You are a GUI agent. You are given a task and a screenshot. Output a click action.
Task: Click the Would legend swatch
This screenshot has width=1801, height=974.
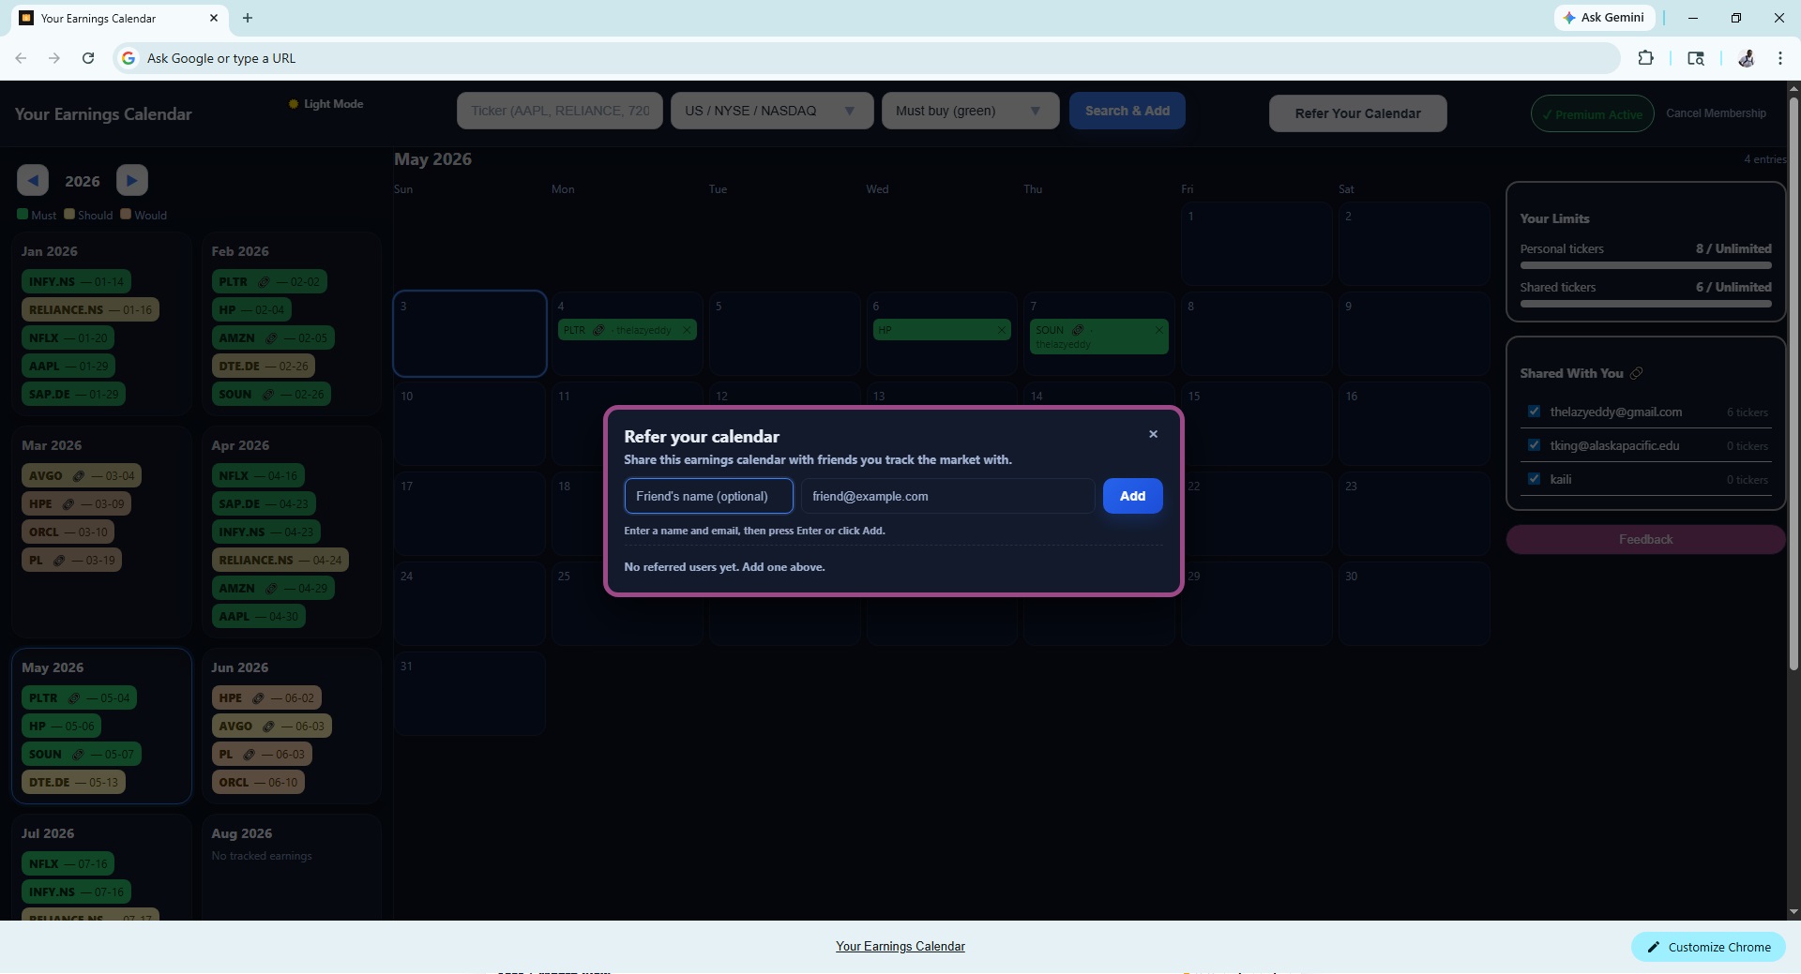click(x=126, y=214)
